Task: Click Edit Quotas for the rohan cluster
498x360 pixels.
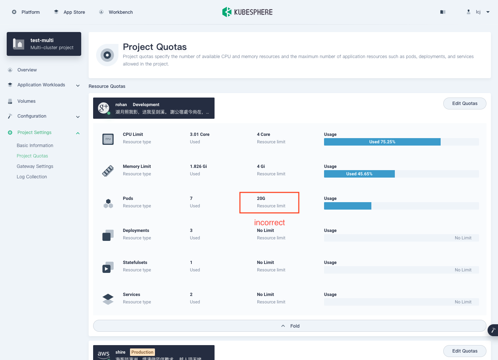Action: pos(464,103)
